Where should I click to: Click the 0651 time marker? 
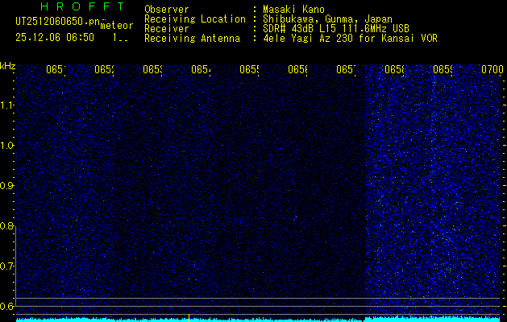[x=56, y=69]
